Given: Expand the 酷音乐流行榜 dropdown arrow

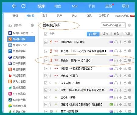Looking at the screenshot, I should pos(32,33).
